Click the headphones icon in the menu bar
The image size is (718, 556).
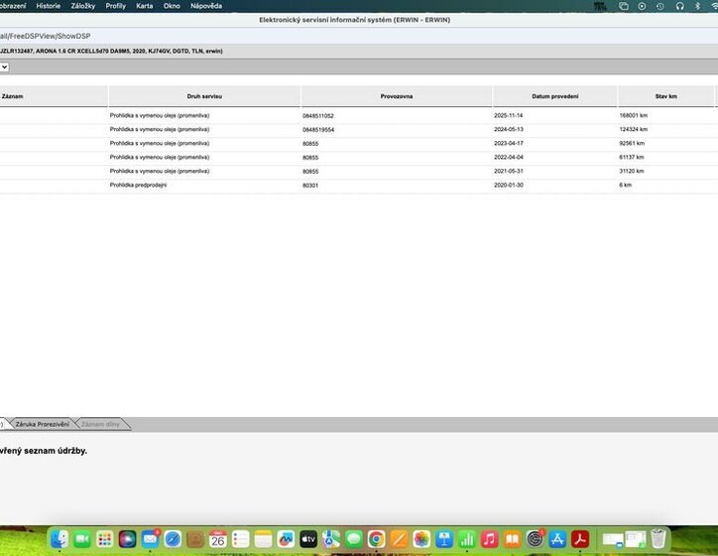click(680, 6)
